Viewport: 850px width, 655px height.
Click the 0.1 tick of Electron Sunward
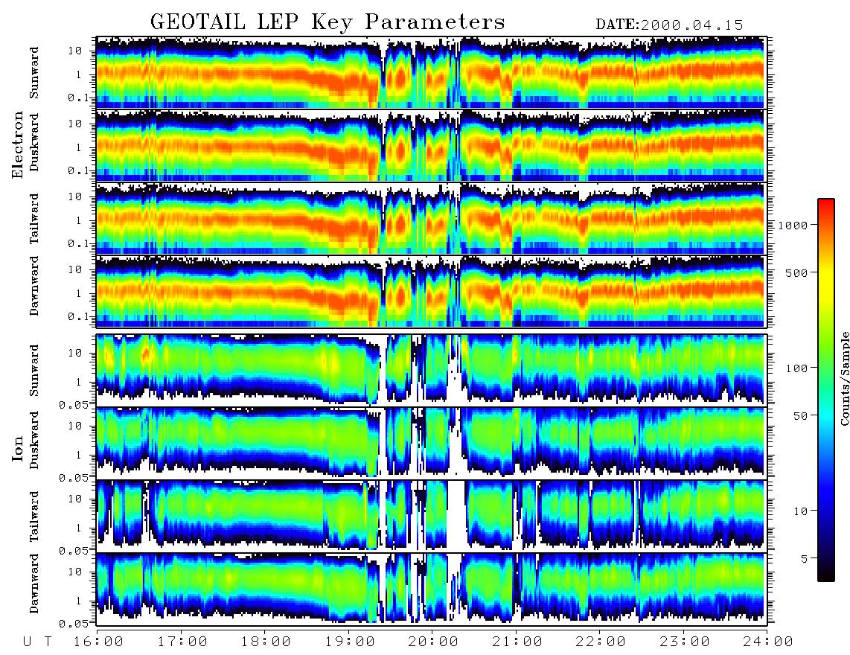(79, 98)
